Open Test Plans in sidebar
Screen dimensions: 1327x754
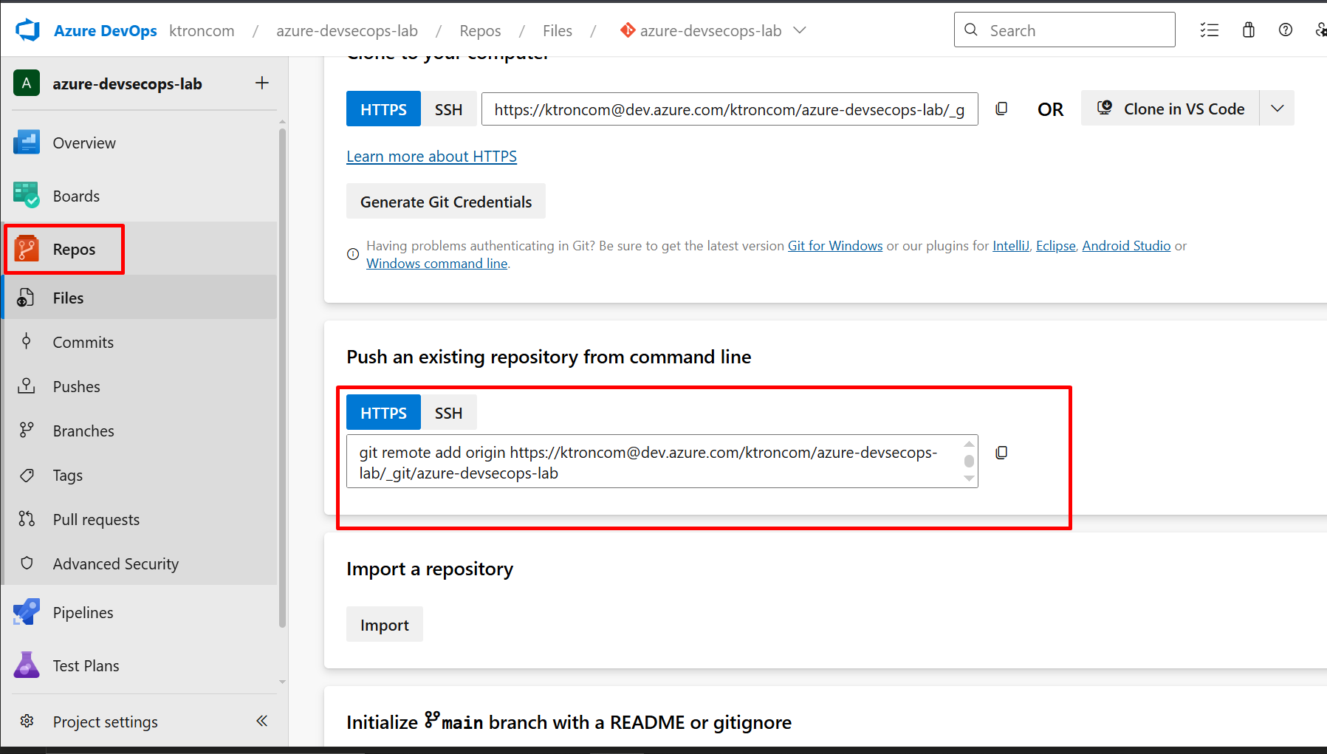(86, 665)
